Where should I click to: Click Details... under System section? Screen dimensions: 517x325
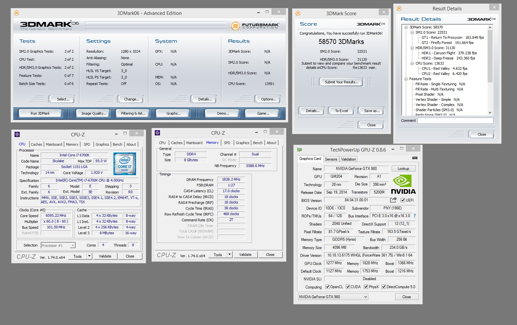205,99
